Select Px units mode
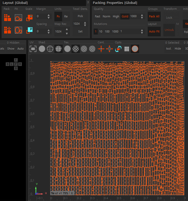Image resolution: width=188 pixels, height=201 pixels. tap(58, 16)
